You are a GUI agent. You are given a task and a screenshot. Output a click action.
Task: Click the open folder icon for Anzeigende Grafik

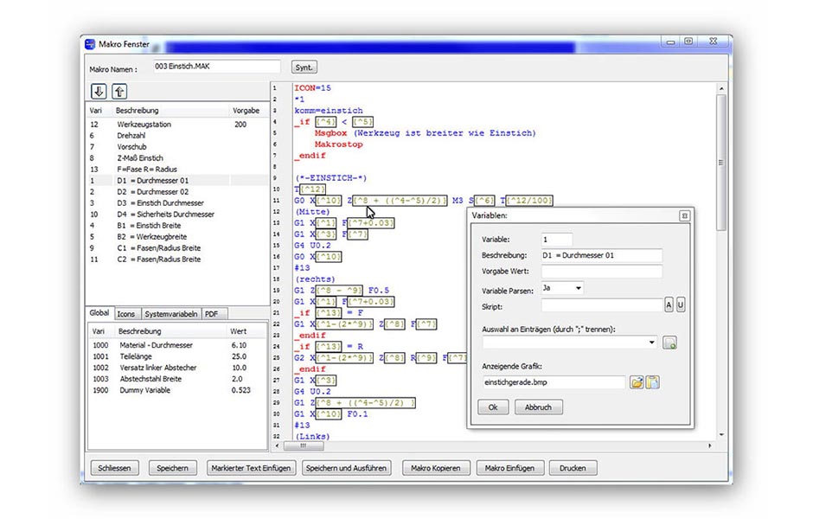637,382
